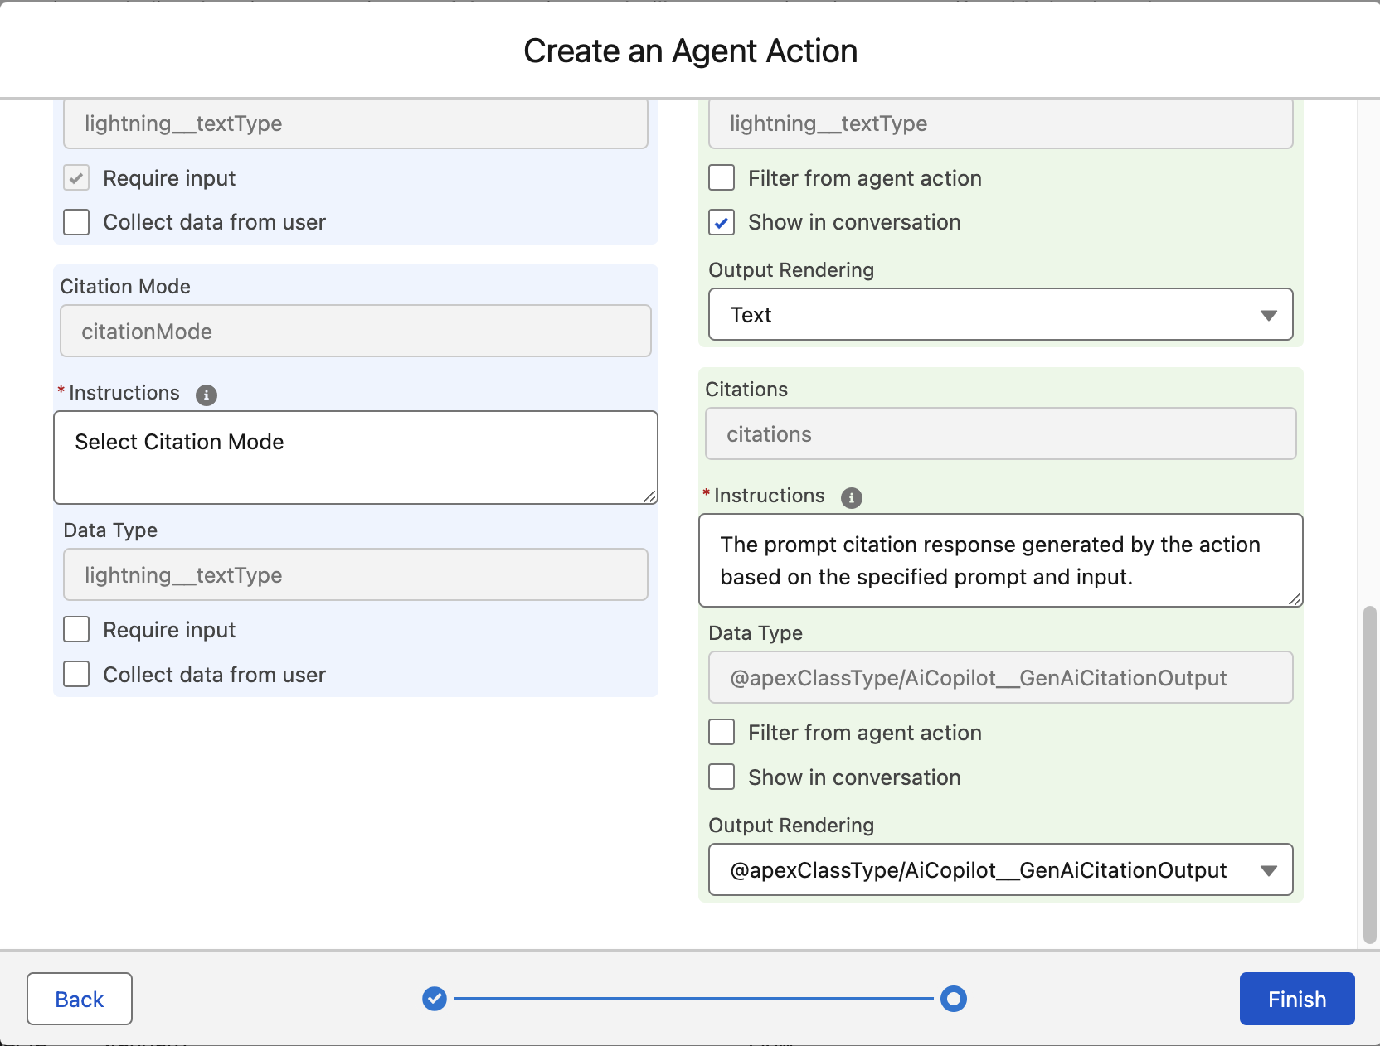Open the Output Rendering dropdown showing Text
The width and height of the screenshot is (1380, 1046).
(1000, 315)
